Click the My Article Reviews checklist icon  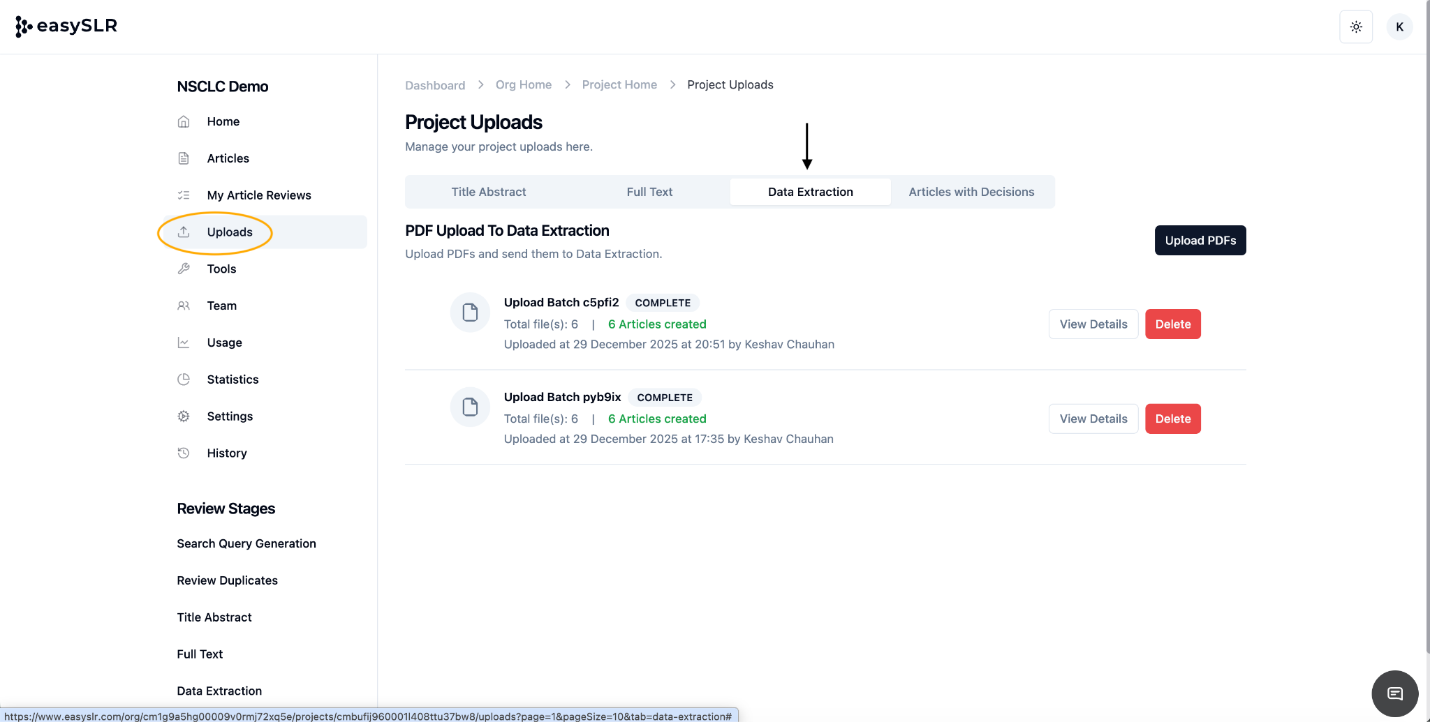(x=184, y=195)
